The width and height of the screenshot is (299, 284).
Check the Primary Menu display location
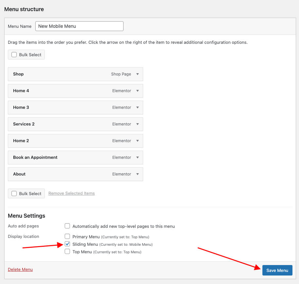tap(67, 236)
